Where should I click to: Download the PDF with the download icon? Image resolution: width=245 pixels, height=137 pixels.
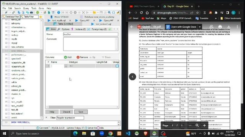tap(229, 27)
